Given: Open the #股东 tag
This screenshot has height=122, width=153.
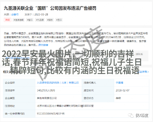Looking at the screenshot, I should point(50,20).
